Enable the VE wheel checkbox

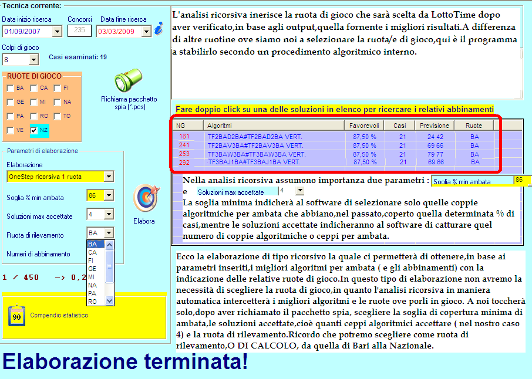(10, 130)
